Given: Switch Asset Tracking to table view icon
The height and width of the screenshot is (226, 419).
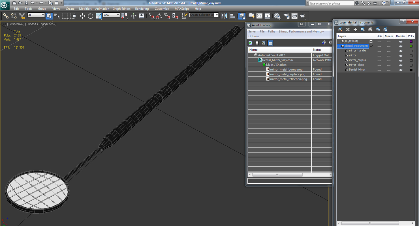Looking at the screenshot, I should coord(271,43).
